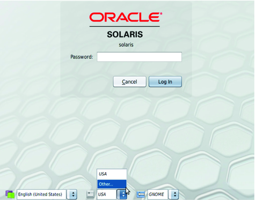Click the bold SOLARIS heading
Screen dimensions: 255x200
point(125,34)
